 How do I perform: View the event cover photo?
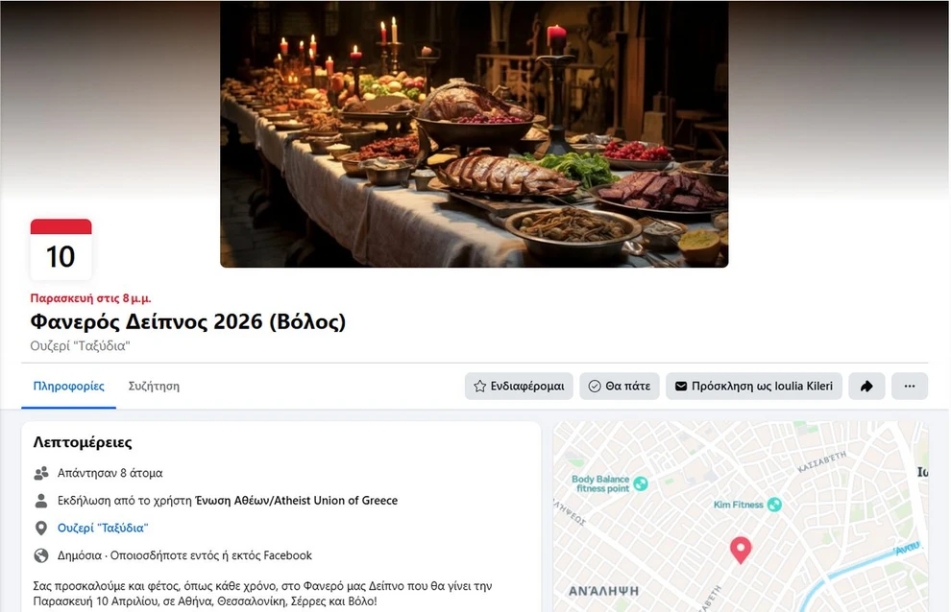tap(475, 134)
